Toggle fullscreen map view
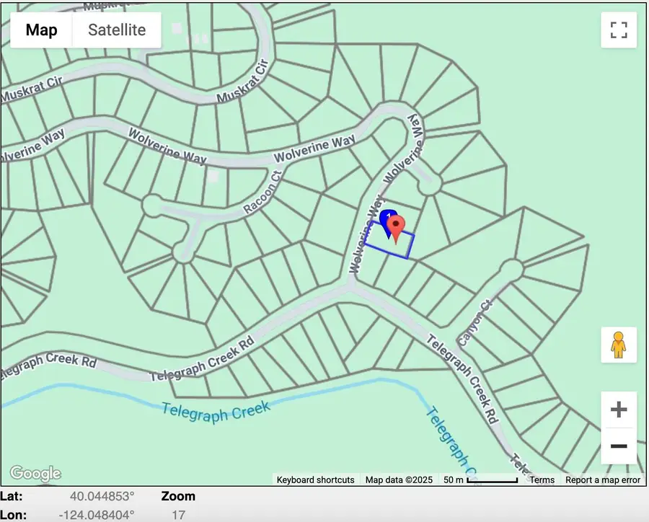This screenshot has width=649, height=522. click(x=619, y=30)
